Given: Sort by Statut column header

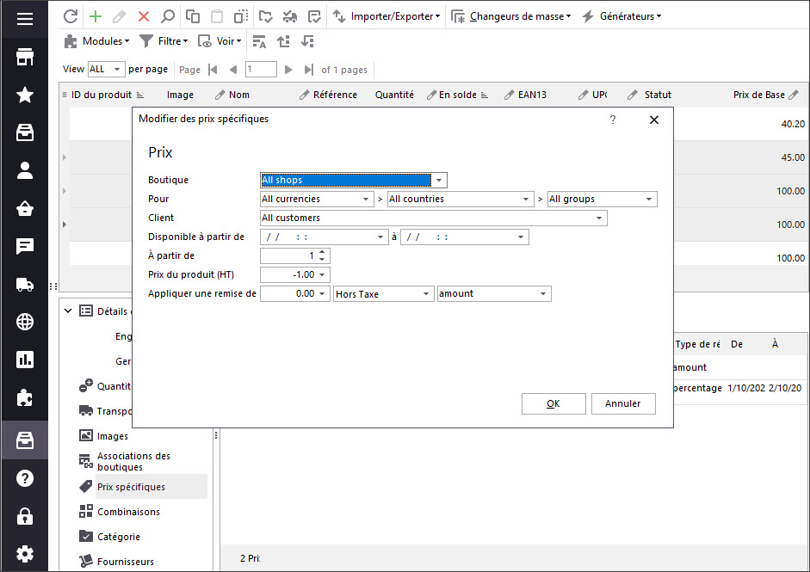Looking at the screenshot, I should tap(658, 95).
